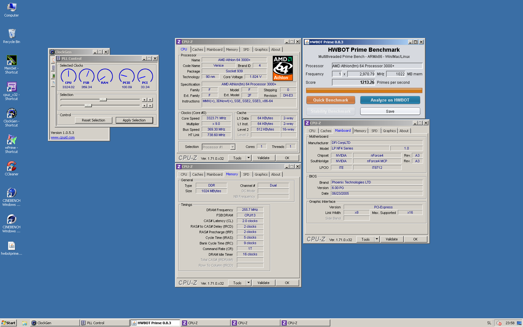Open the quick launch folder icon in taskbar
The height and width of the screenshot is (327, 523).
coord(24,323)
